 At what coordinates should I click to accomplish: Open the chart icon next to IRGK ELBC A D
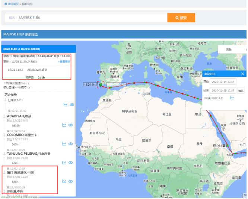(232, 98)
